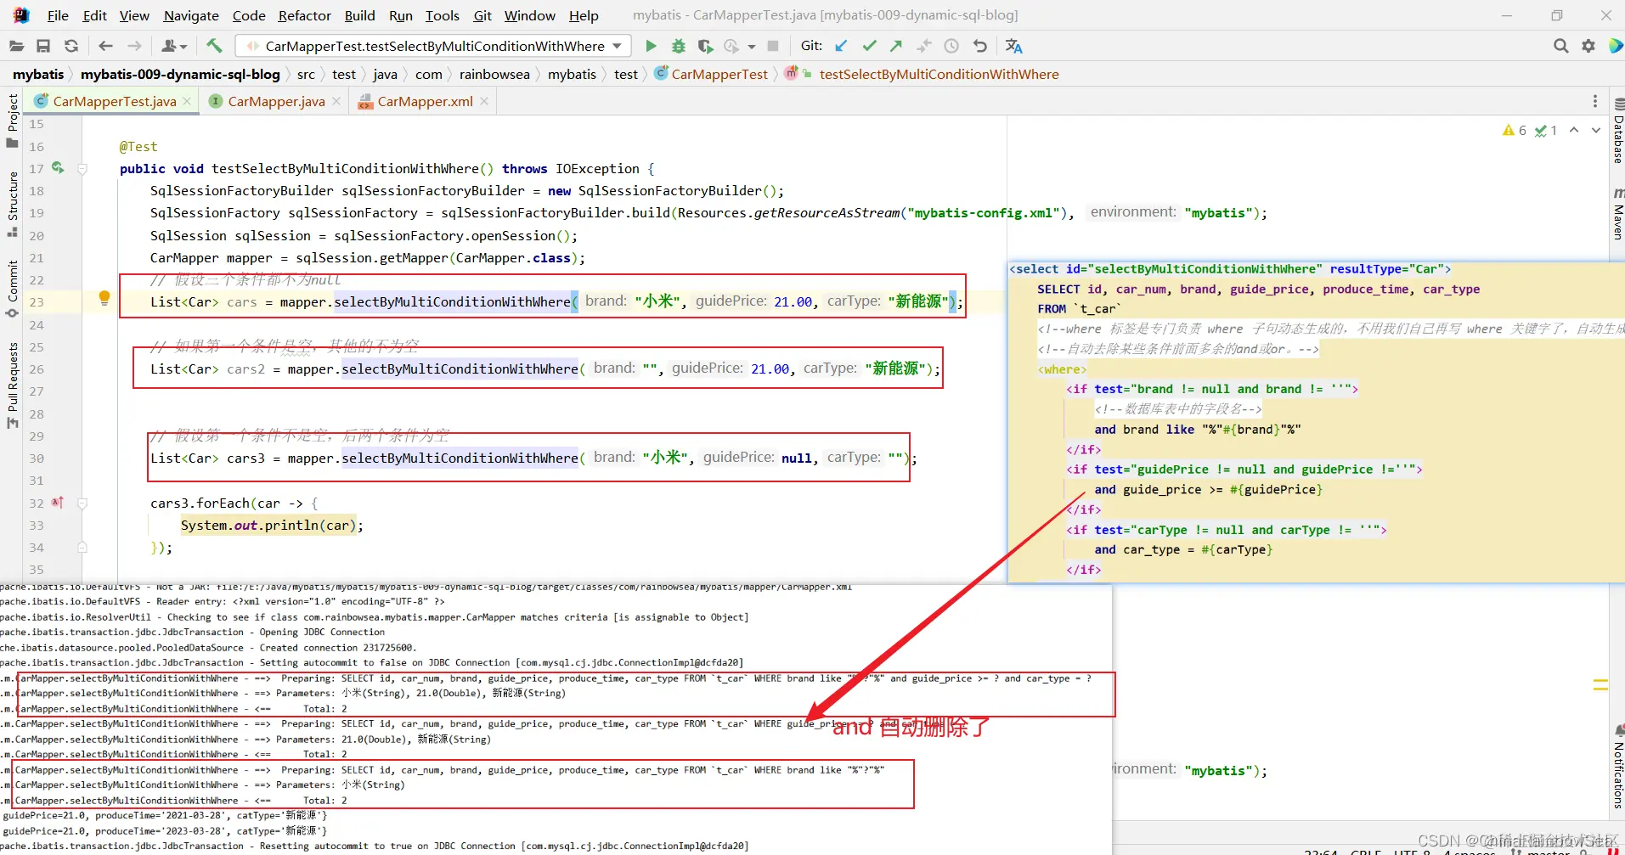Click the Open folder toolbar icon

tap(16, 46)
